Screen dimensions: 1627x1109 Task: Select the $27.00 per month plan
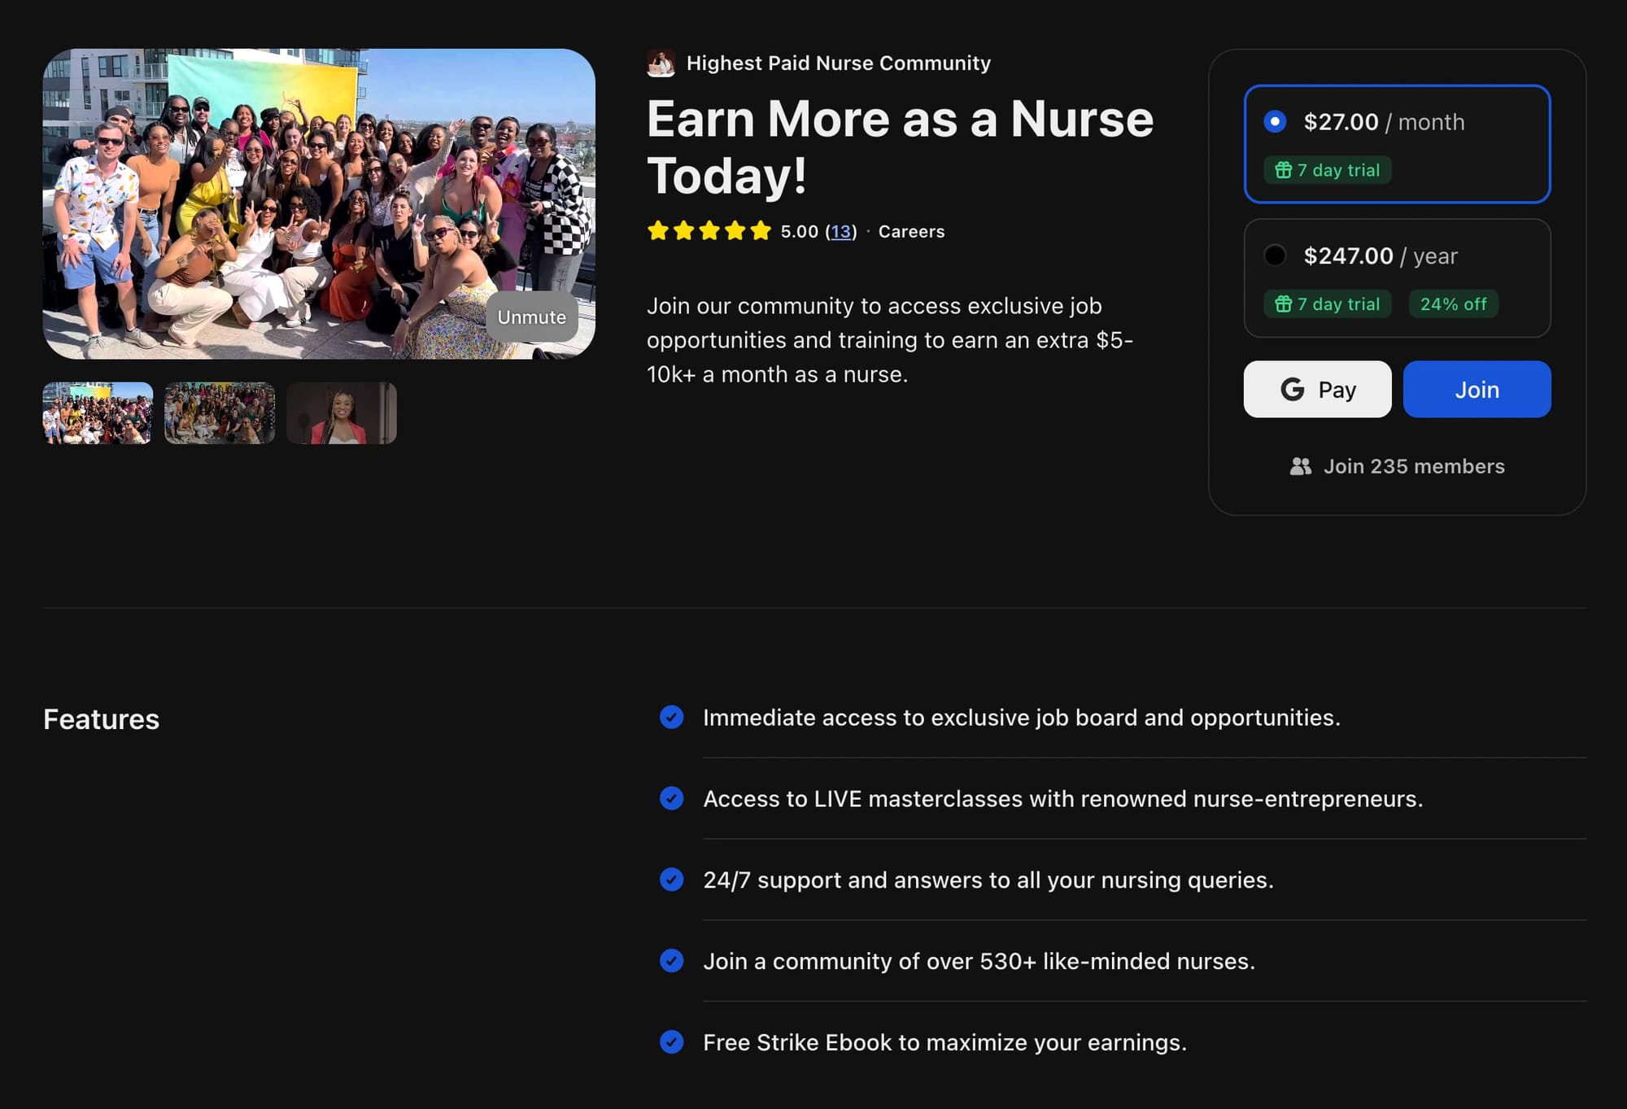pos(1275,122)
